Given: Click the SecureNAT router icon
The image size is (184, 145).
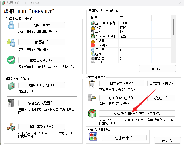Looking at the screenshot, I should point(93,113).
